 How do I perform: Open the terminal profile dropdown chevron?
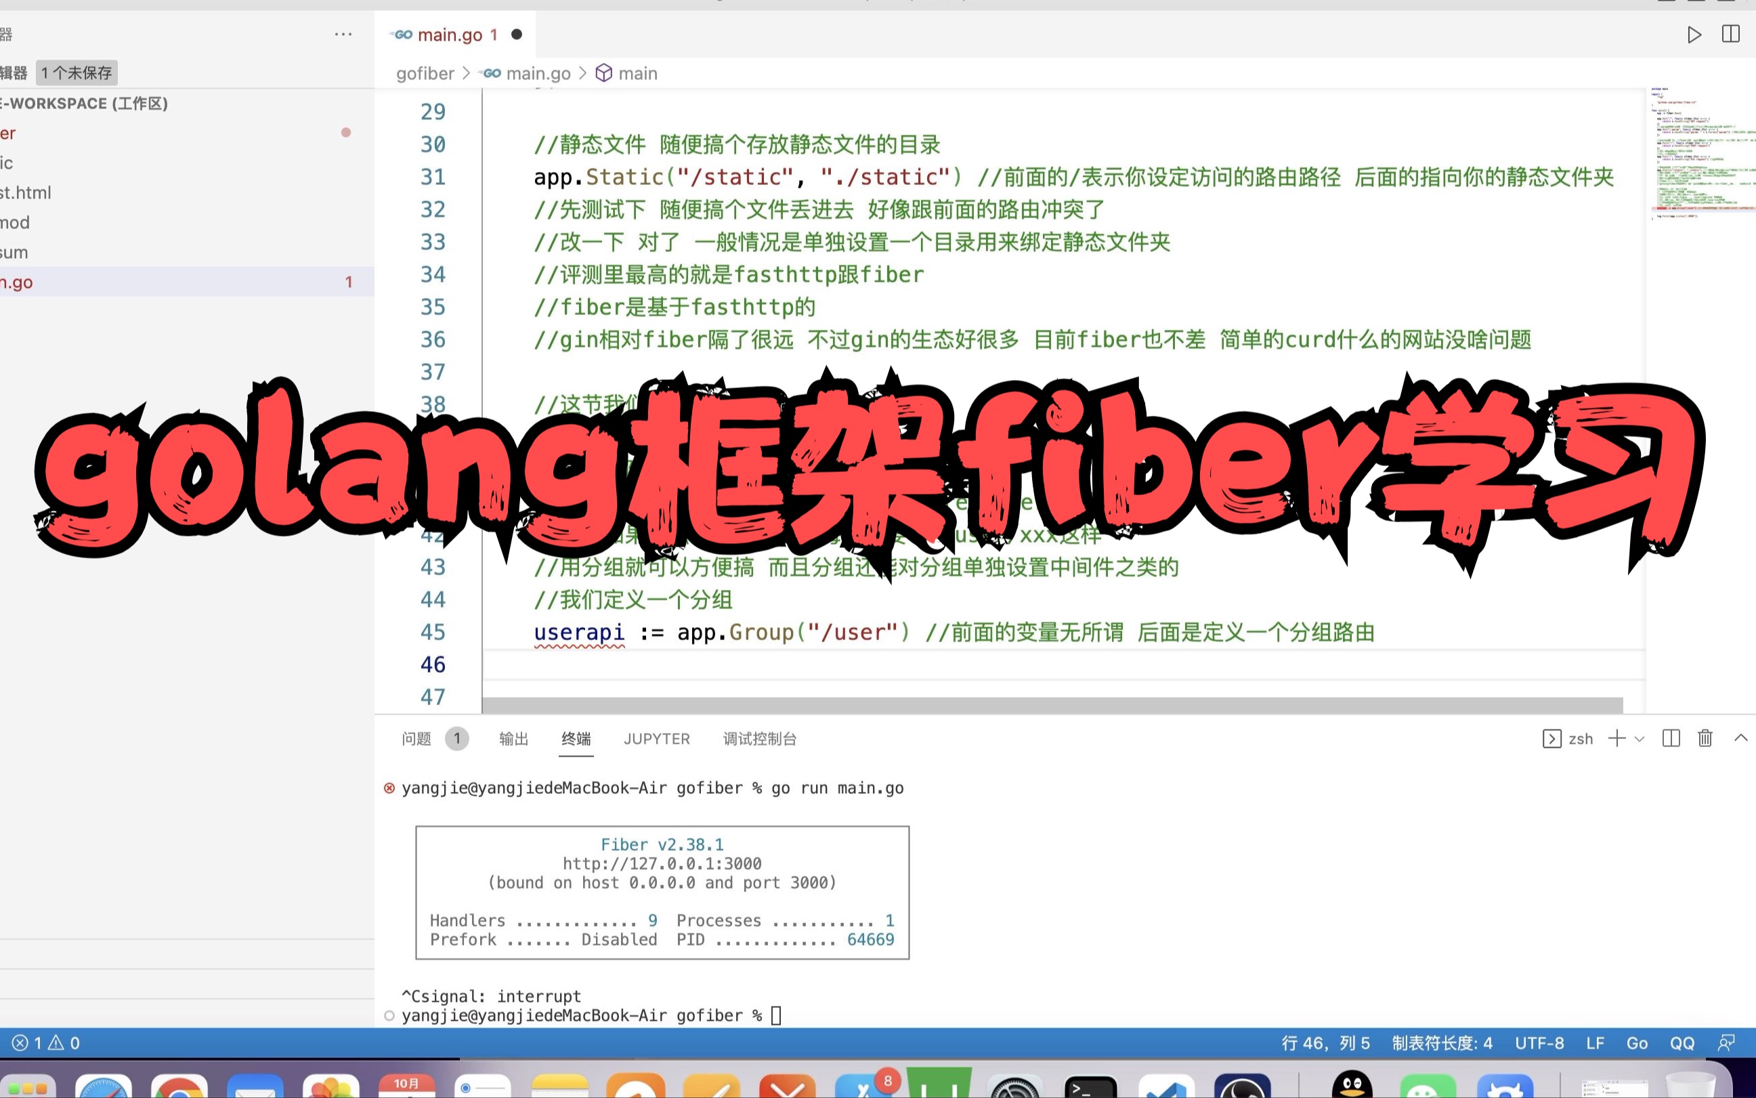1638,738
